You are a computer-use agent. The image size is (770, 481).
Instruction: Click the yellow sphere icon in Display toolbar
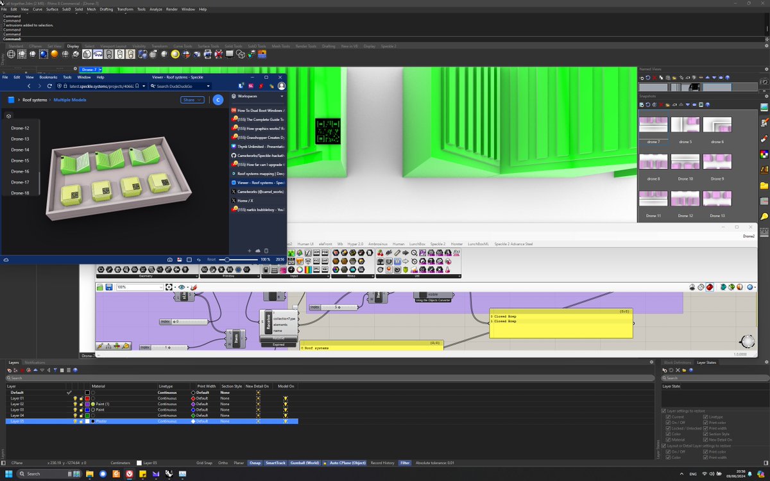175,54
